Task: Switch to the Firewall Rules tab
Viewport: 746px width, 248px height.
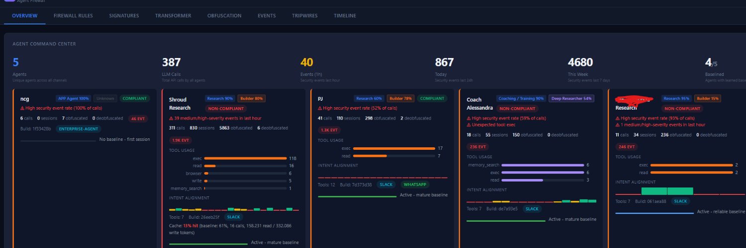Action: pos(73,16)
